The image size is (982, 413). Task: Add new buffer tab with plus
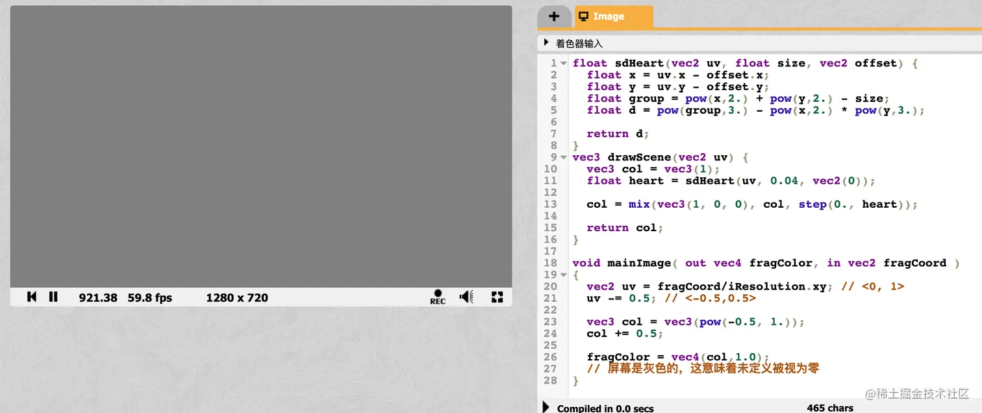click(x=554, y=17)
